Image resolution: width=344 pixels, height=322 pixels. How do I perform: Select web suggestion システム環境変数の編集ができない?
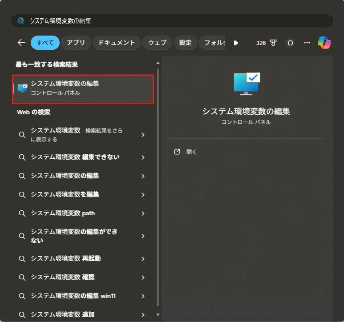pos(74,236)
